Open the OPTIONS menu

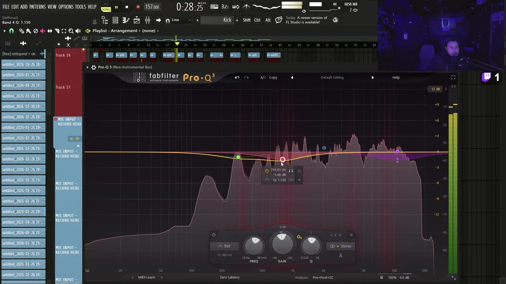click(x=66, y=7)
